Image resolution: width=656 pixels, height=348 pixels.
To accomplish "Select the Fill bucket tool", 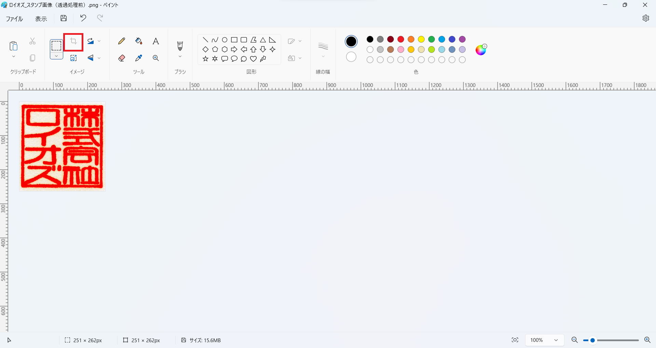I will click(139, 41).
